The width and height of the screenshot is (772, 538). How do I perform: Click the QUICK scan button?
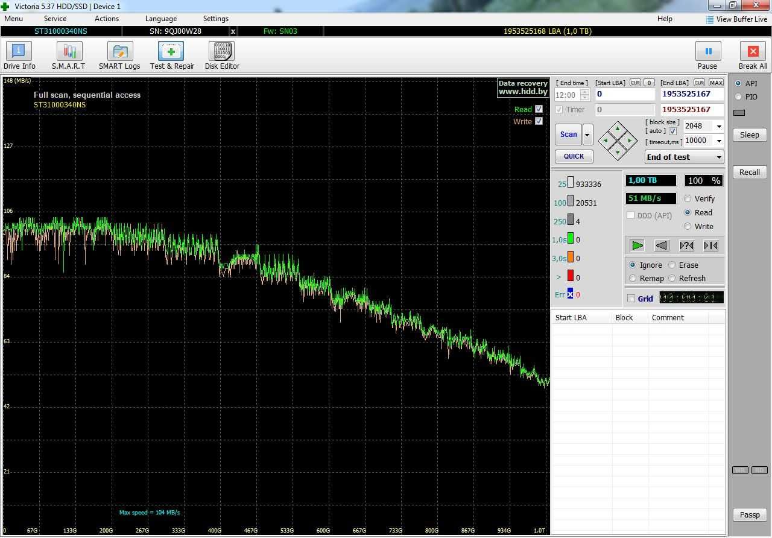574,156
